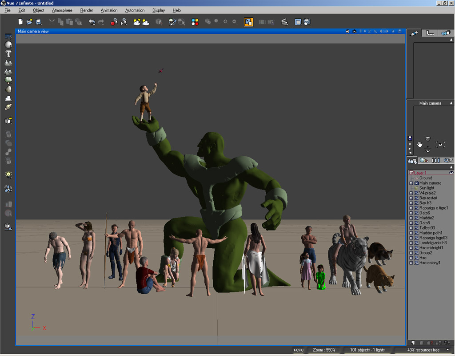Expand the Group2 object node
The width and height of the screenshot is (455, 356).
[x=411, y=253]
